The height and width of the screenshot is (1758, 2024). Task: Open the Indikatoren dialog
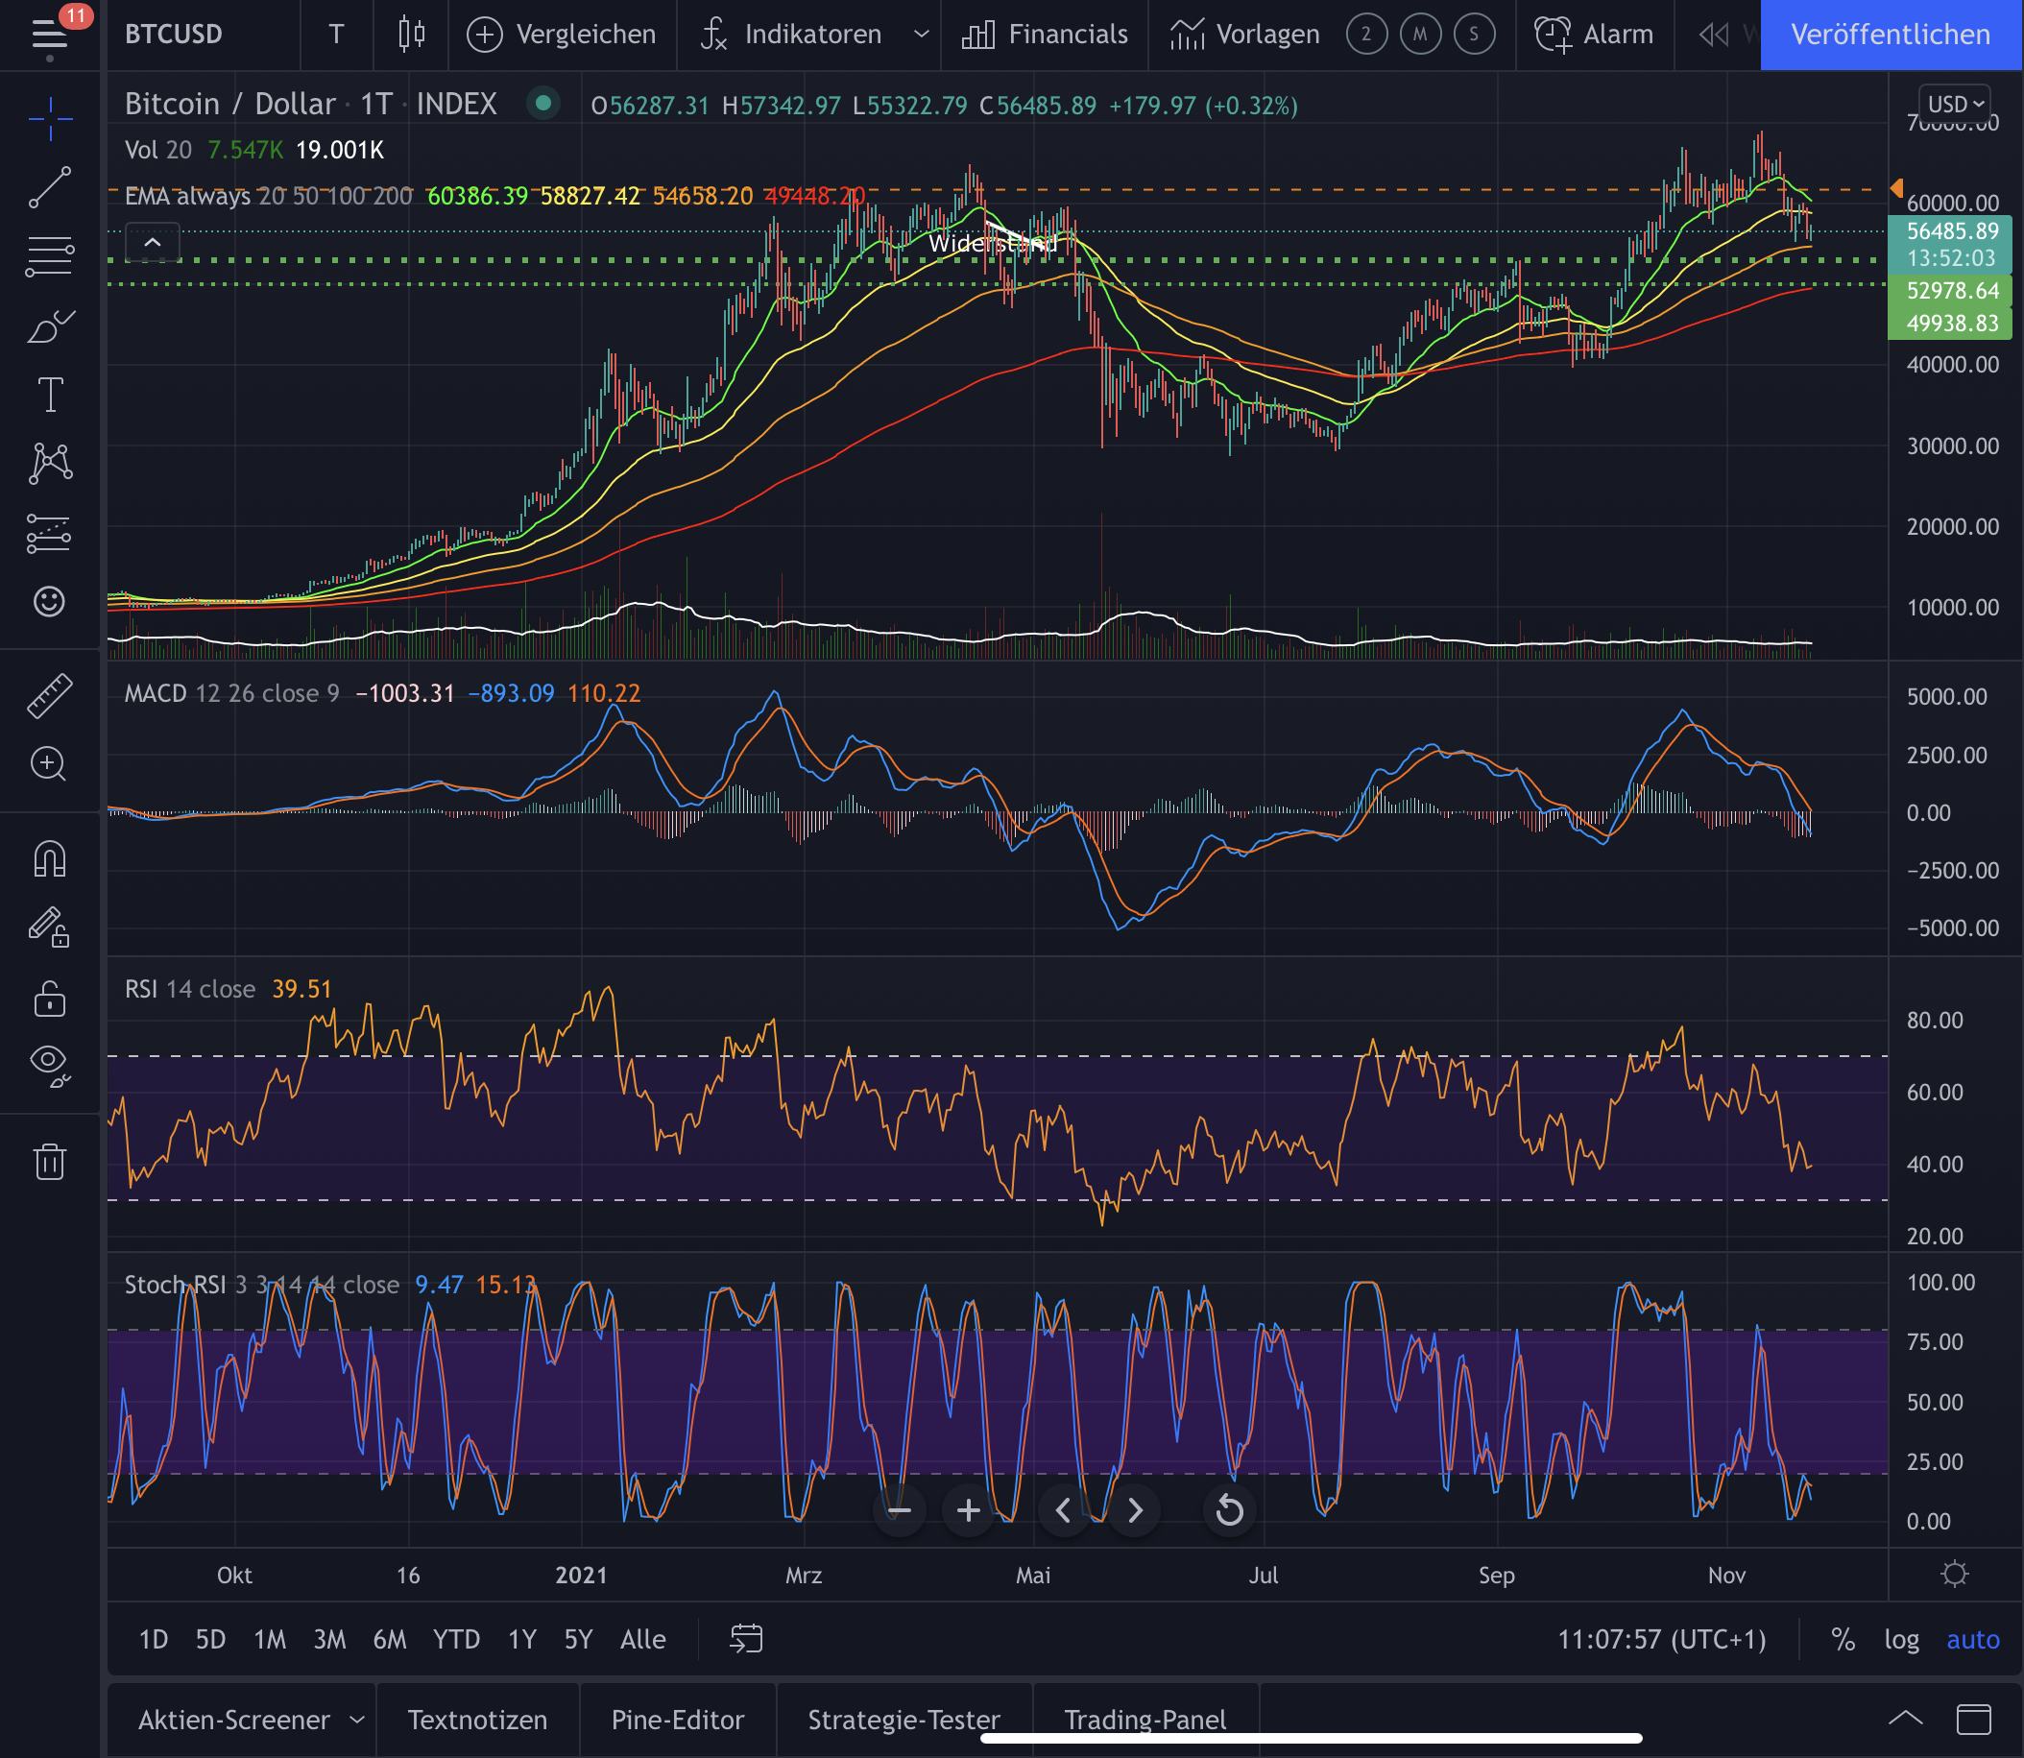click(x=790, y=36)
